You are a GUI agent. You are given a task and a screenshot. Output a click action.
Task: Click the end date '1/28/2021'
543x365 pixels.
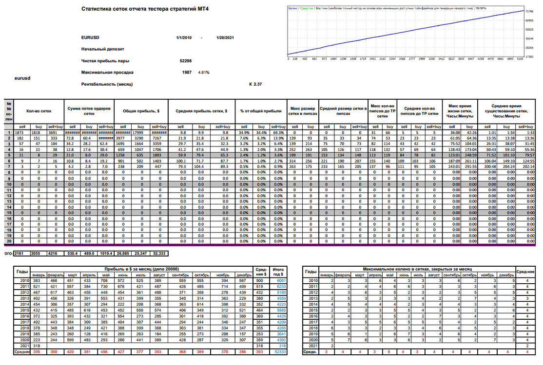225,37
